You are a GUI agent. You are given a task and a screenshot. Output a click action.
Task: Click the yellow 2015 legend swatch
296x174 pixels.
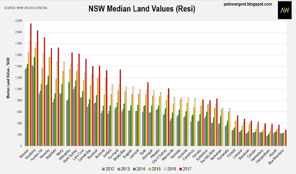tap(150, 169)
